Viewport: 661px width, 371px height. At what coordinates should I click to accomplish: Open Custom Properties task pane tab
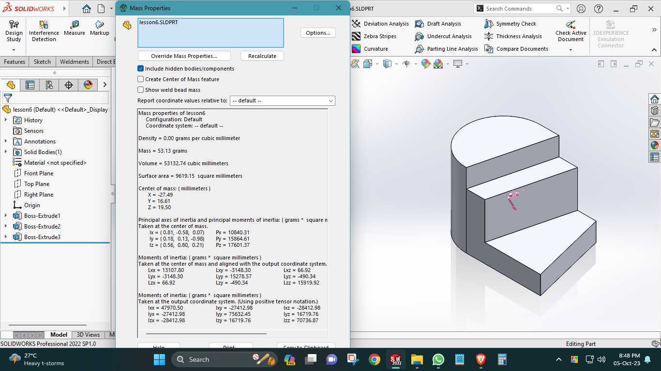tap(655, 157)
